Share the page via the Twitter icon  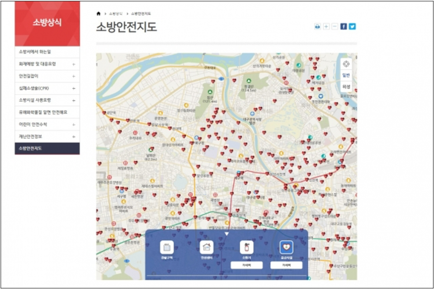tap(353, 26)
